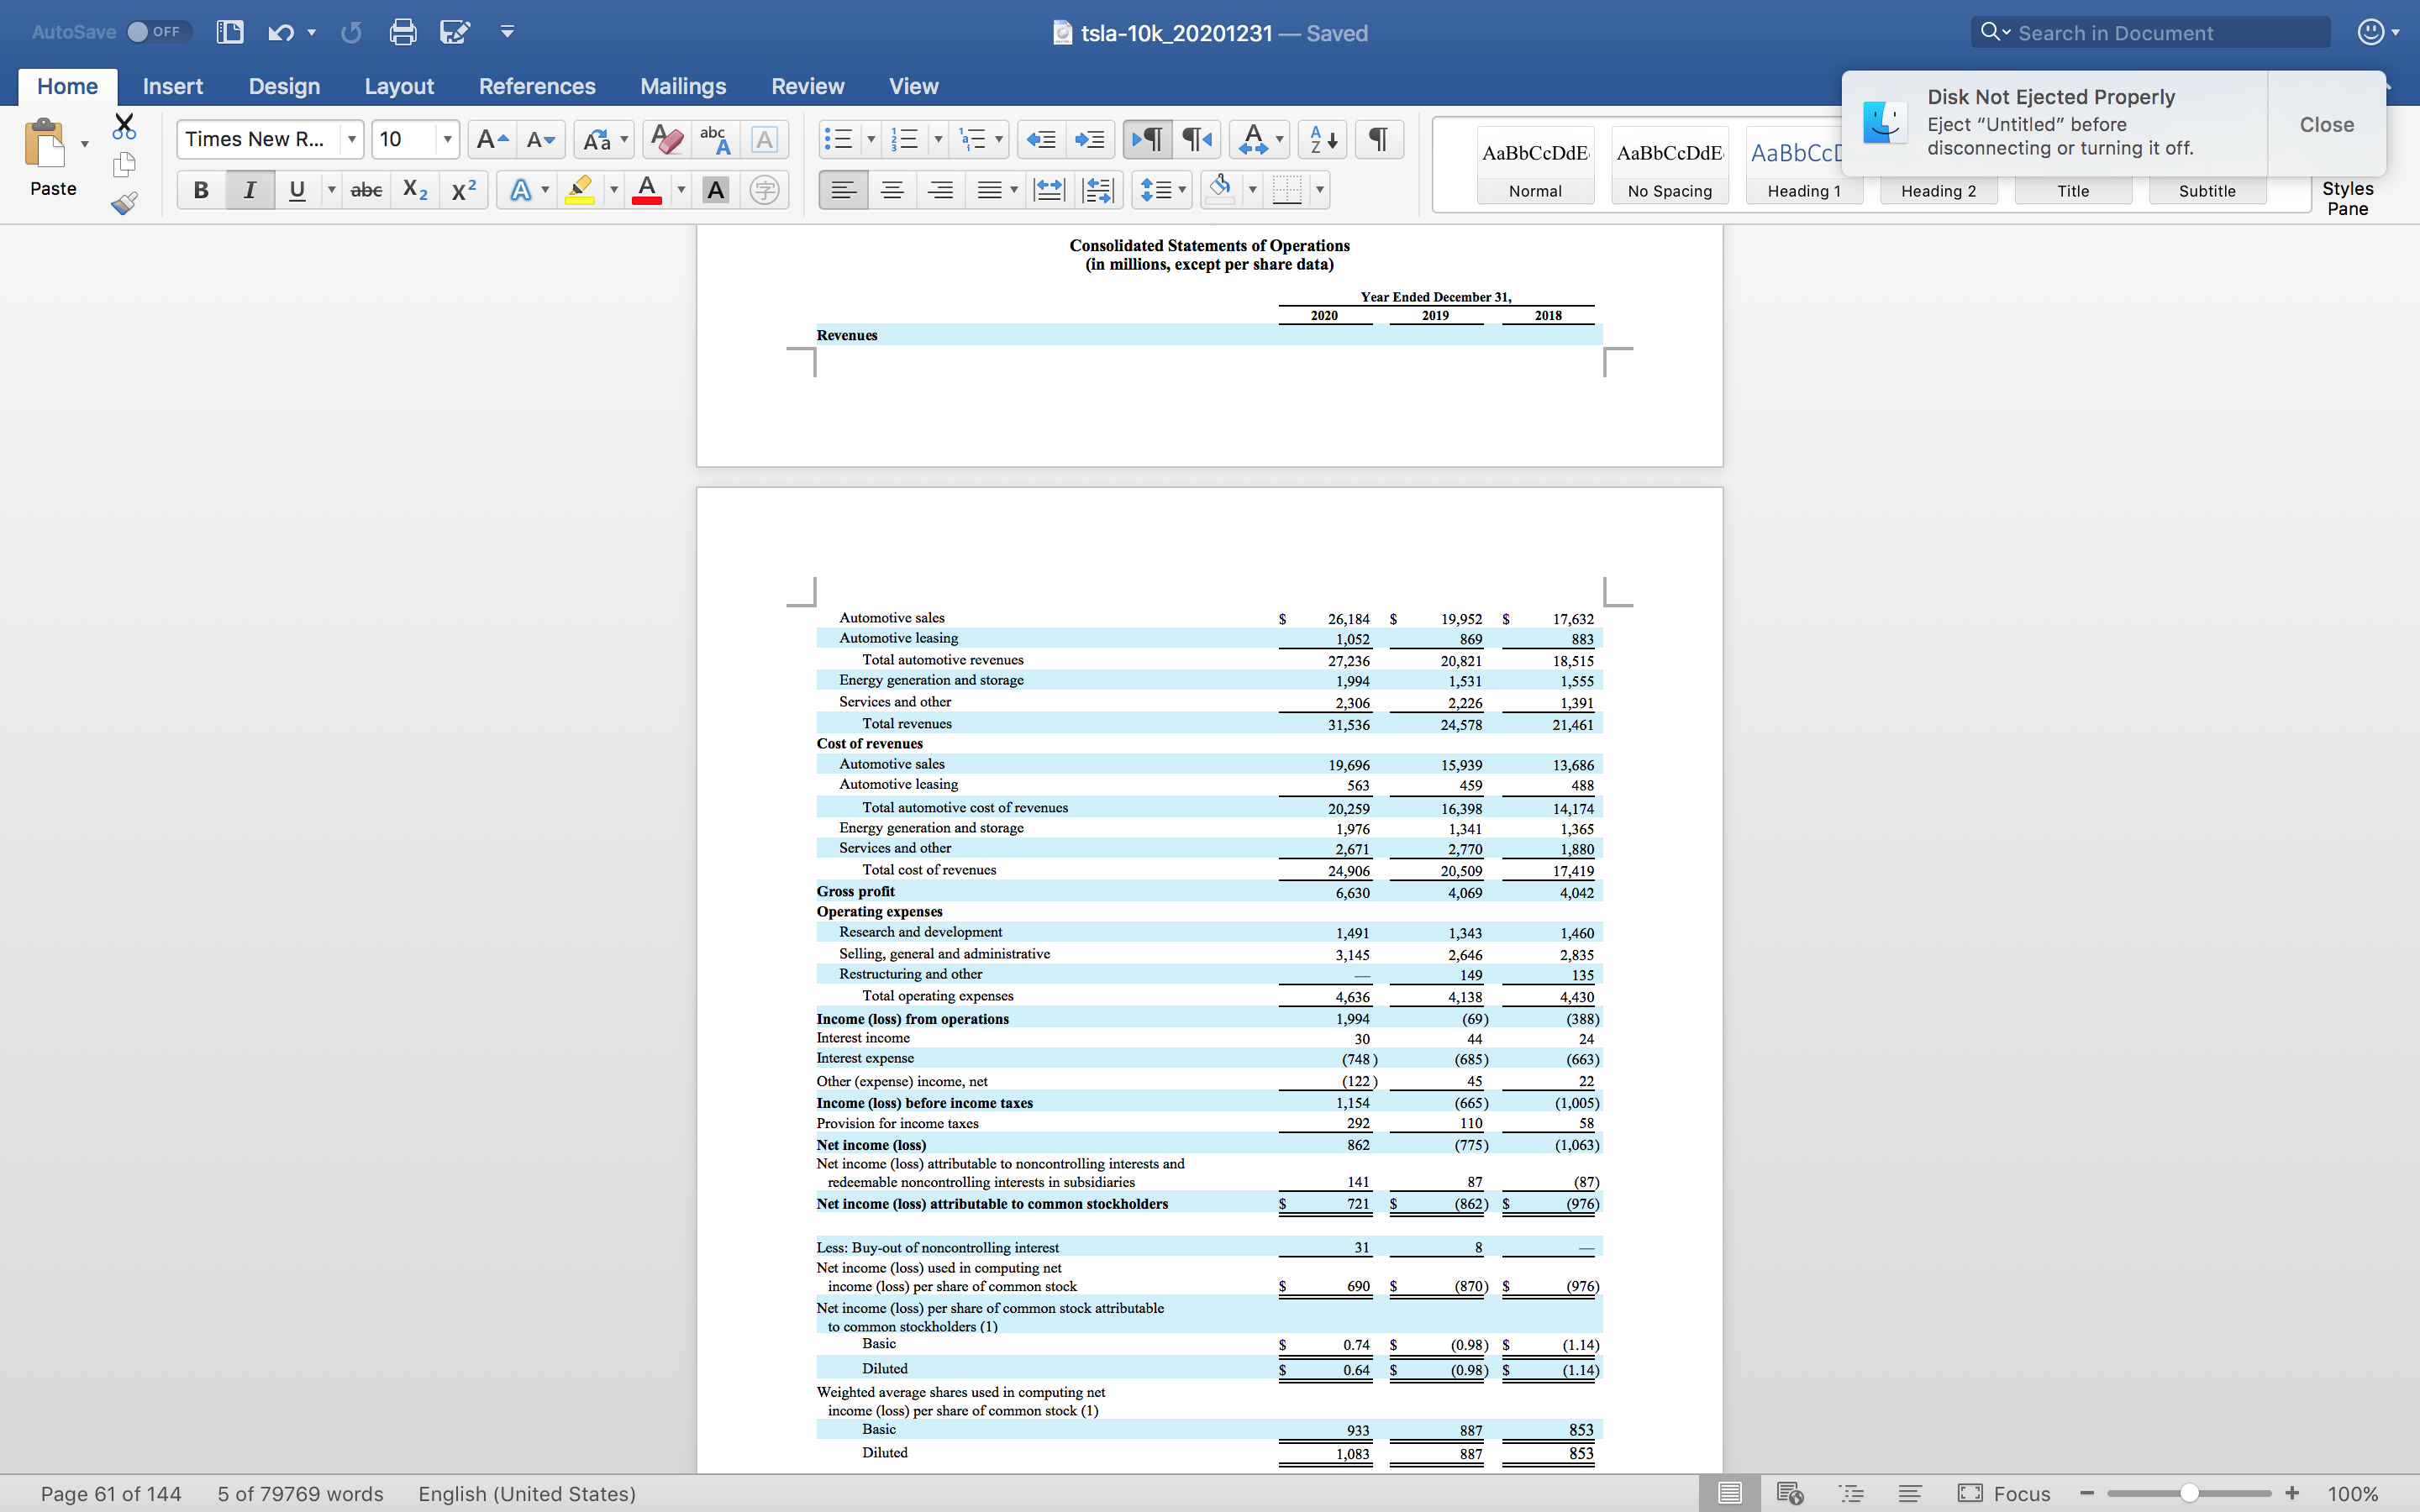Click the Sort A-Z icon

[1322, 139]
